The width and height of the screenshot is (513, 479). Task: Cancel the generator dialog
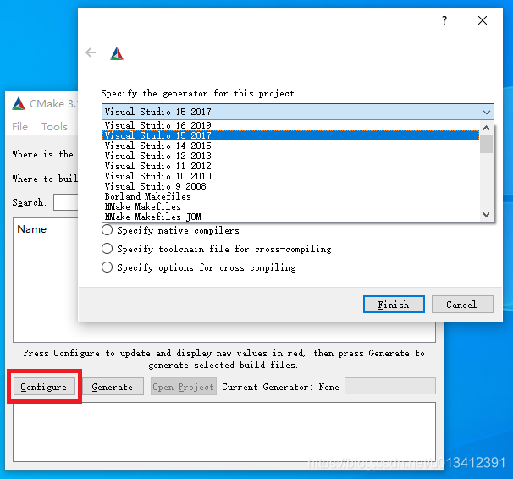tap(462, 305)
